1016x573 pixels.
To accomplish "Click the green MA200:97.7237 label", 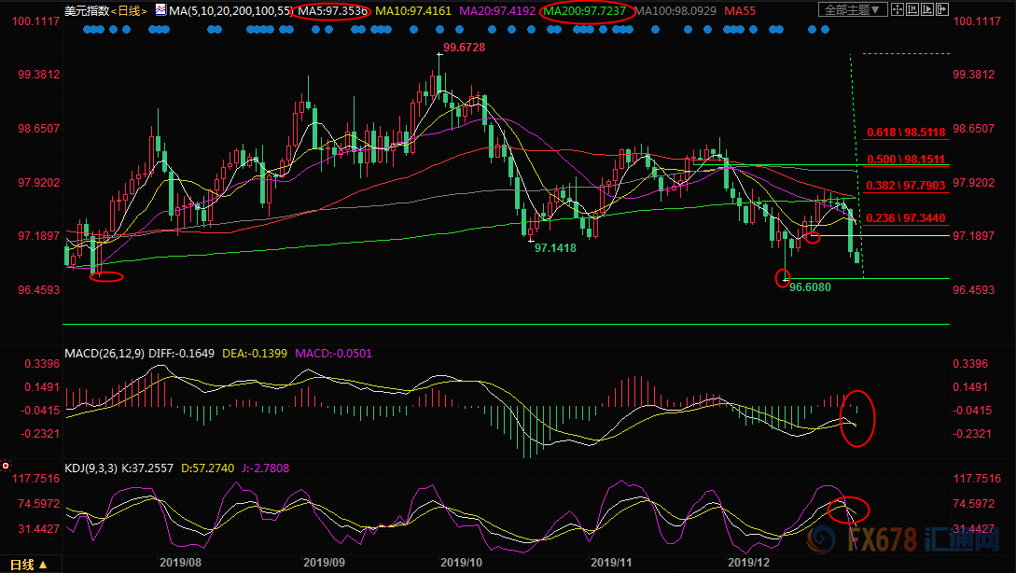I will pyautogui.click(x=589, y=11).
